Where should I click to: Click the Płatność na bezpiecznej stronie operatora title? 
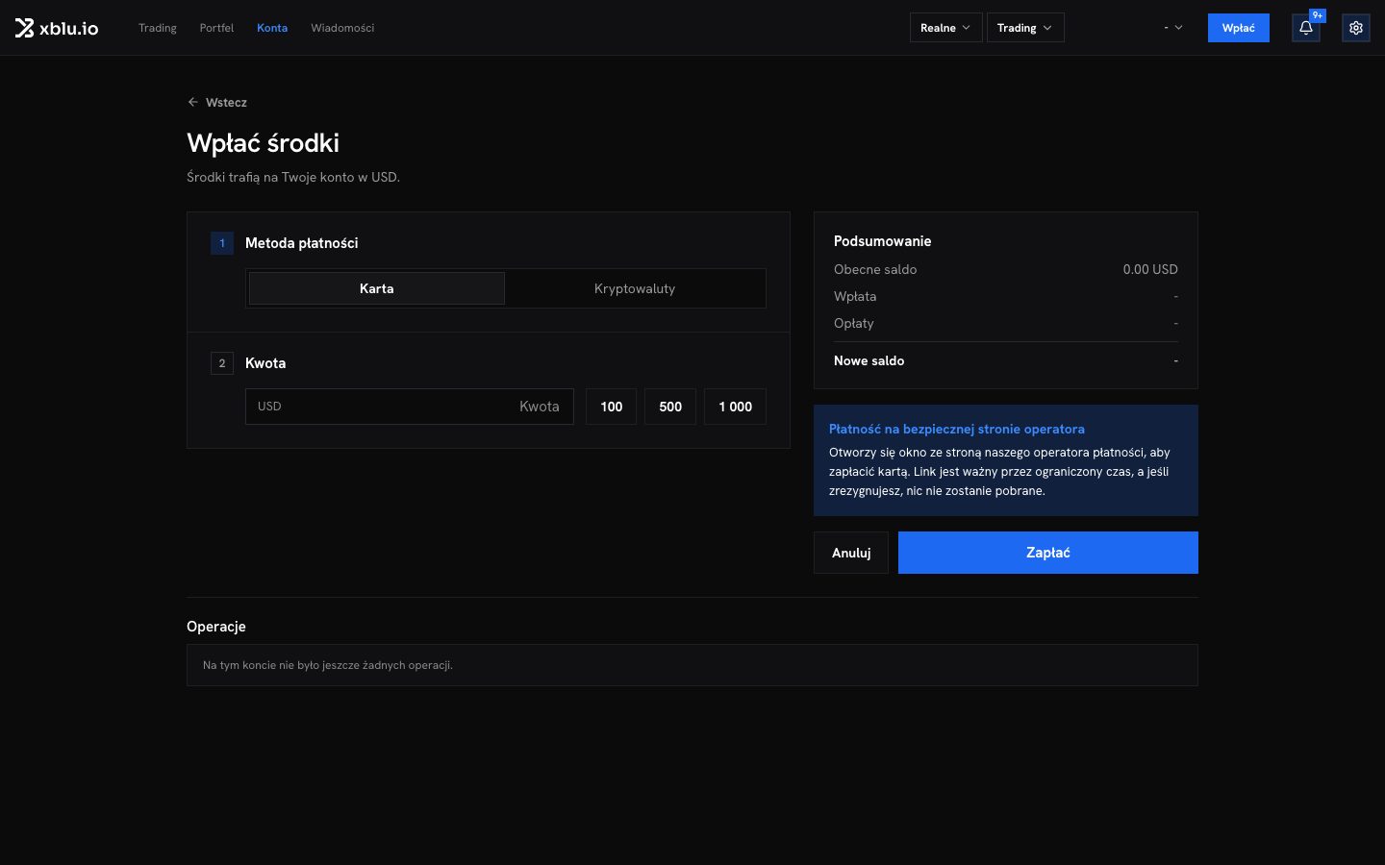[x=957, y=430]
